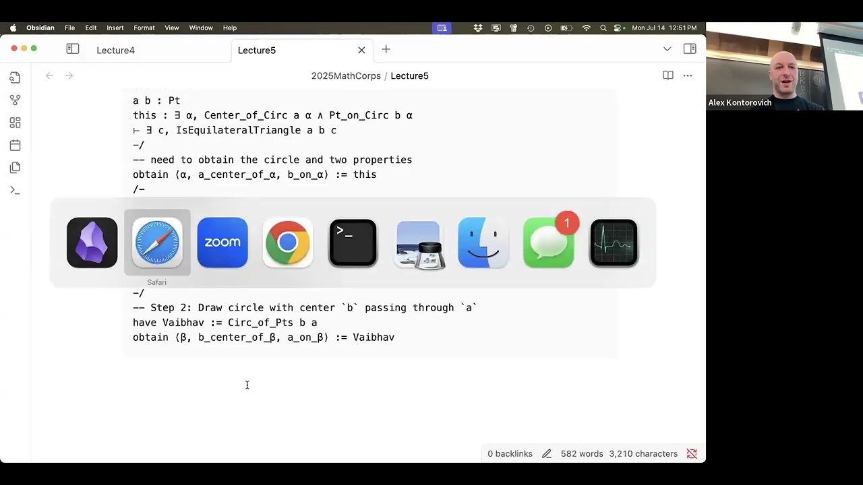The height and width of the screenshot is (485, 863).
Task: Open a new tab with plus
Action: (x=386, y=49)
